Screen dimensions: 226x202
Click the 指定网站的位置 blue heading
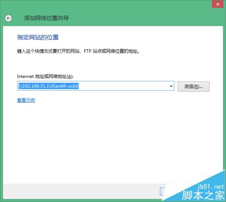(x=38, y=37)
